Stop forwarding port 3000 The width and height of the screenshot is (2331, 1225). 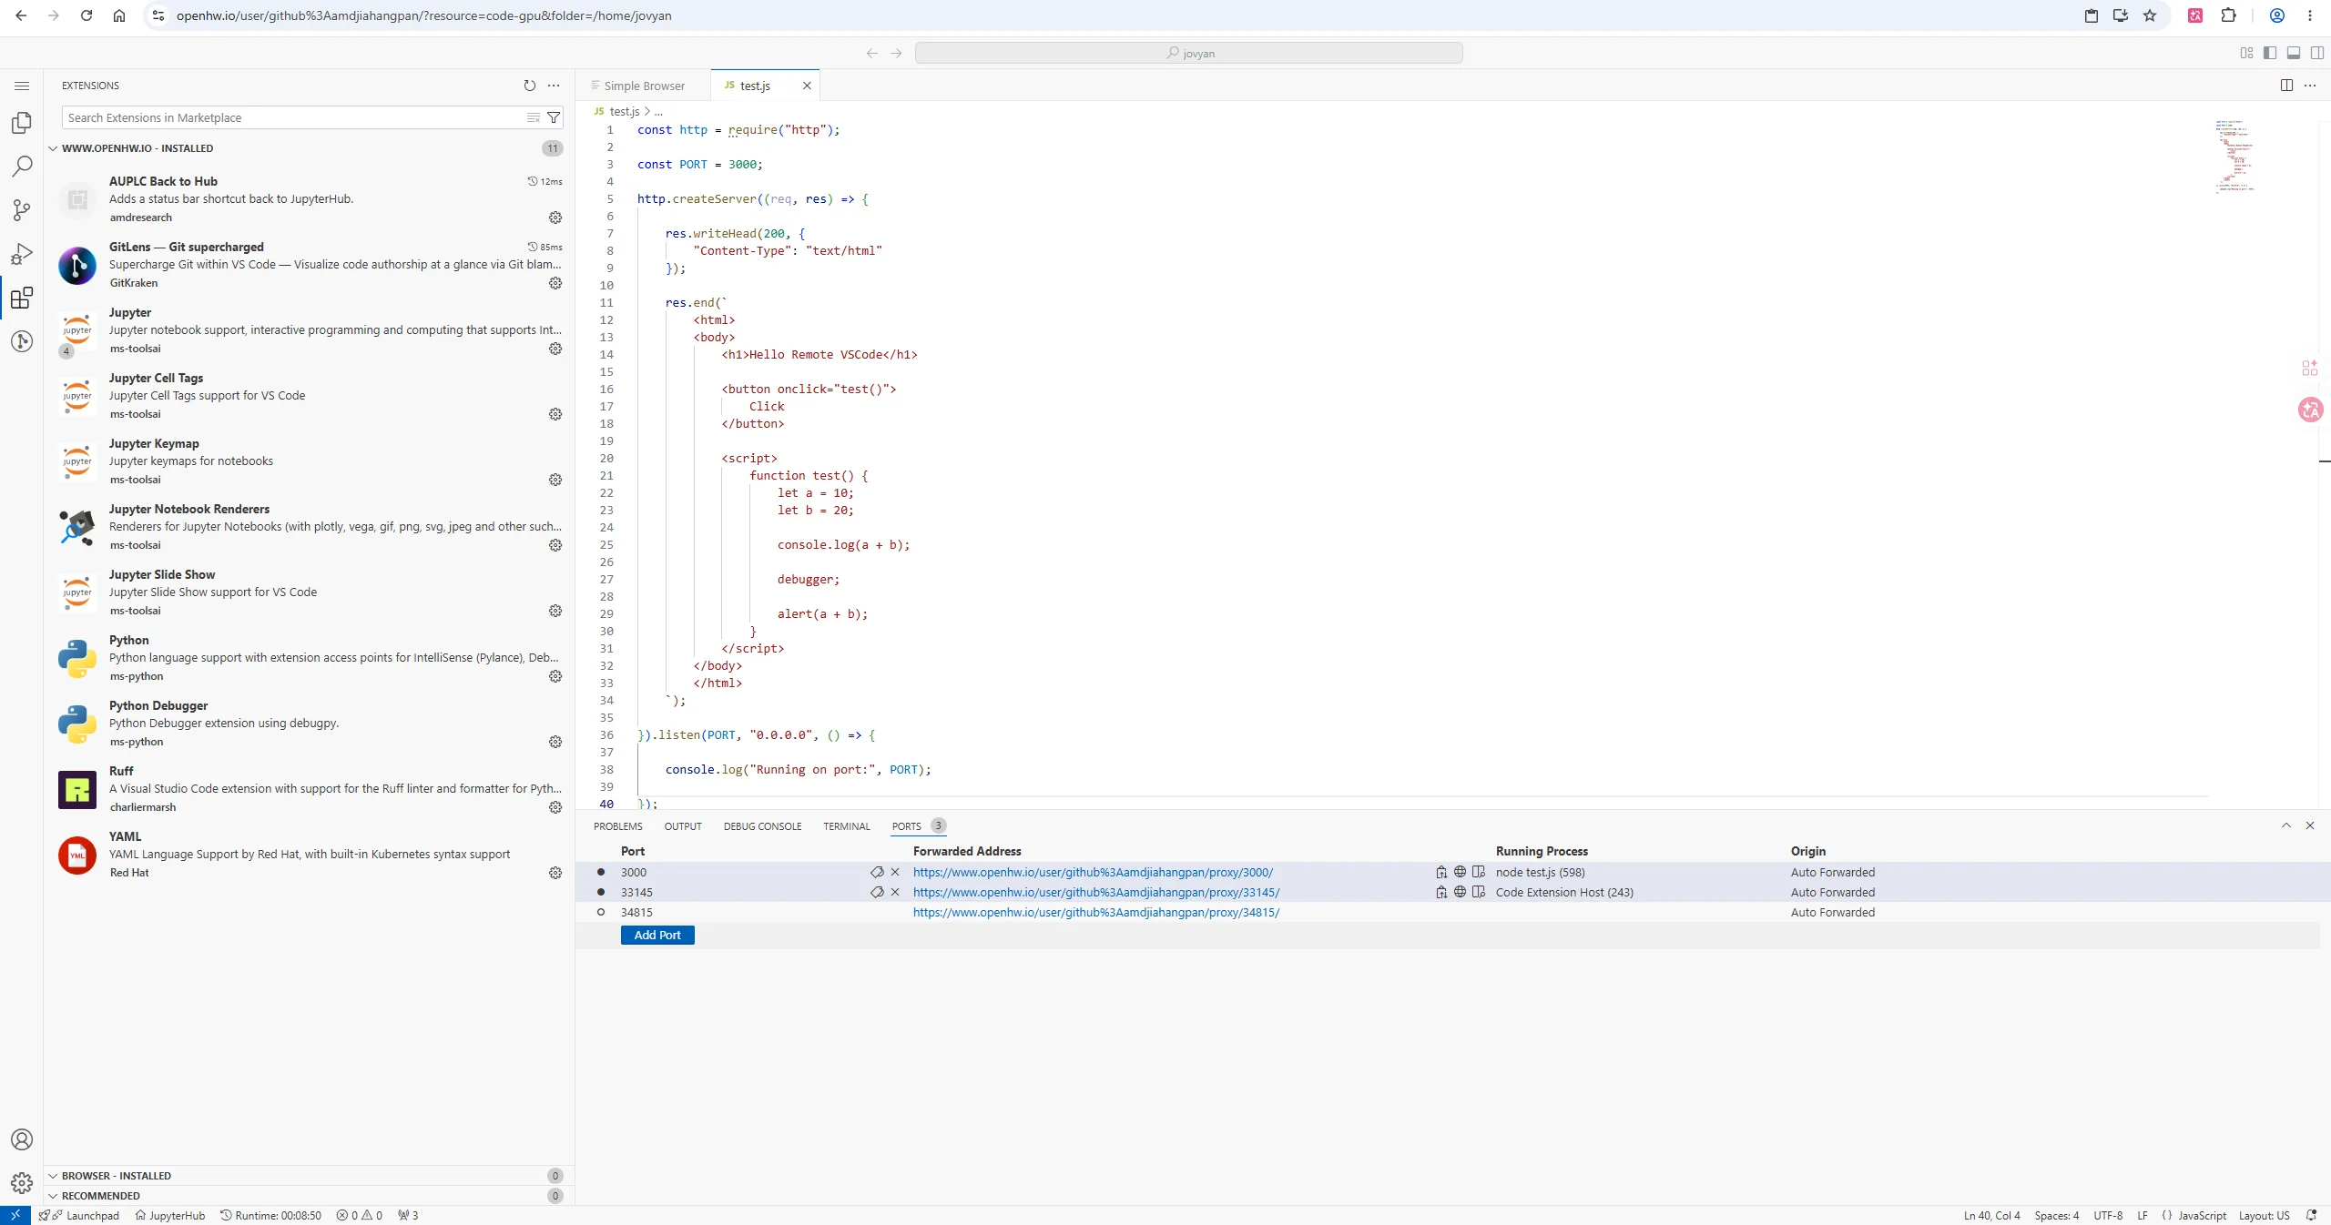point(895,872)
